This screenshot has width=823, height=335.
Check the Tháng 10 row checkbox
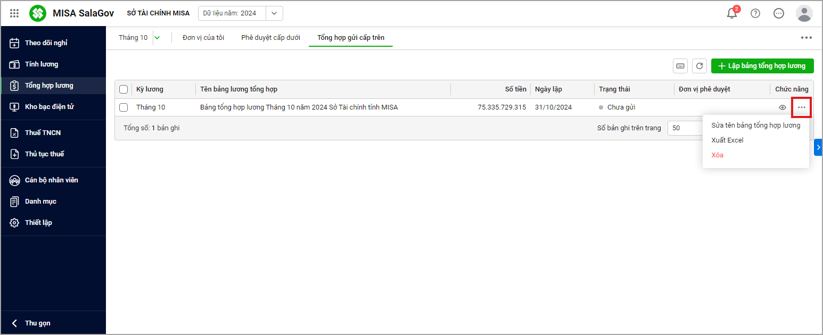point(124,107)
